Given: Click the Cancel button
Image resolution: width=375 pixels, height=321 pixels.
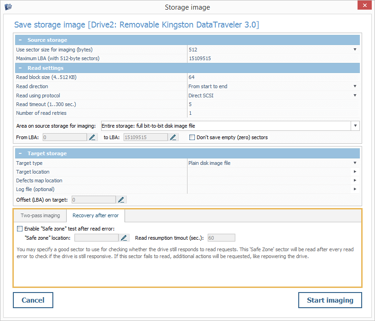Looking at the screenshot, I should (x=33, y=300).
